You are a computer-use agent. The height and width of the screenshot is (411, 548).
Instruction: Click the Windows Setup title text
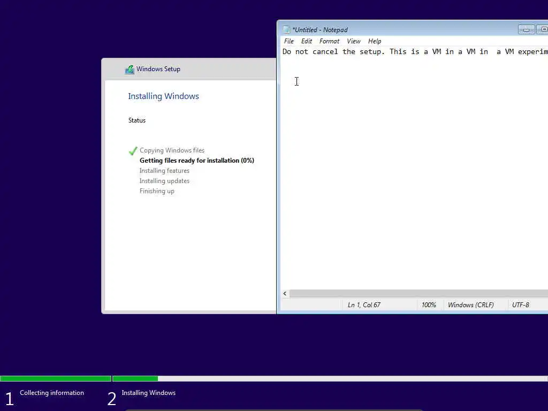coord(158,69)
